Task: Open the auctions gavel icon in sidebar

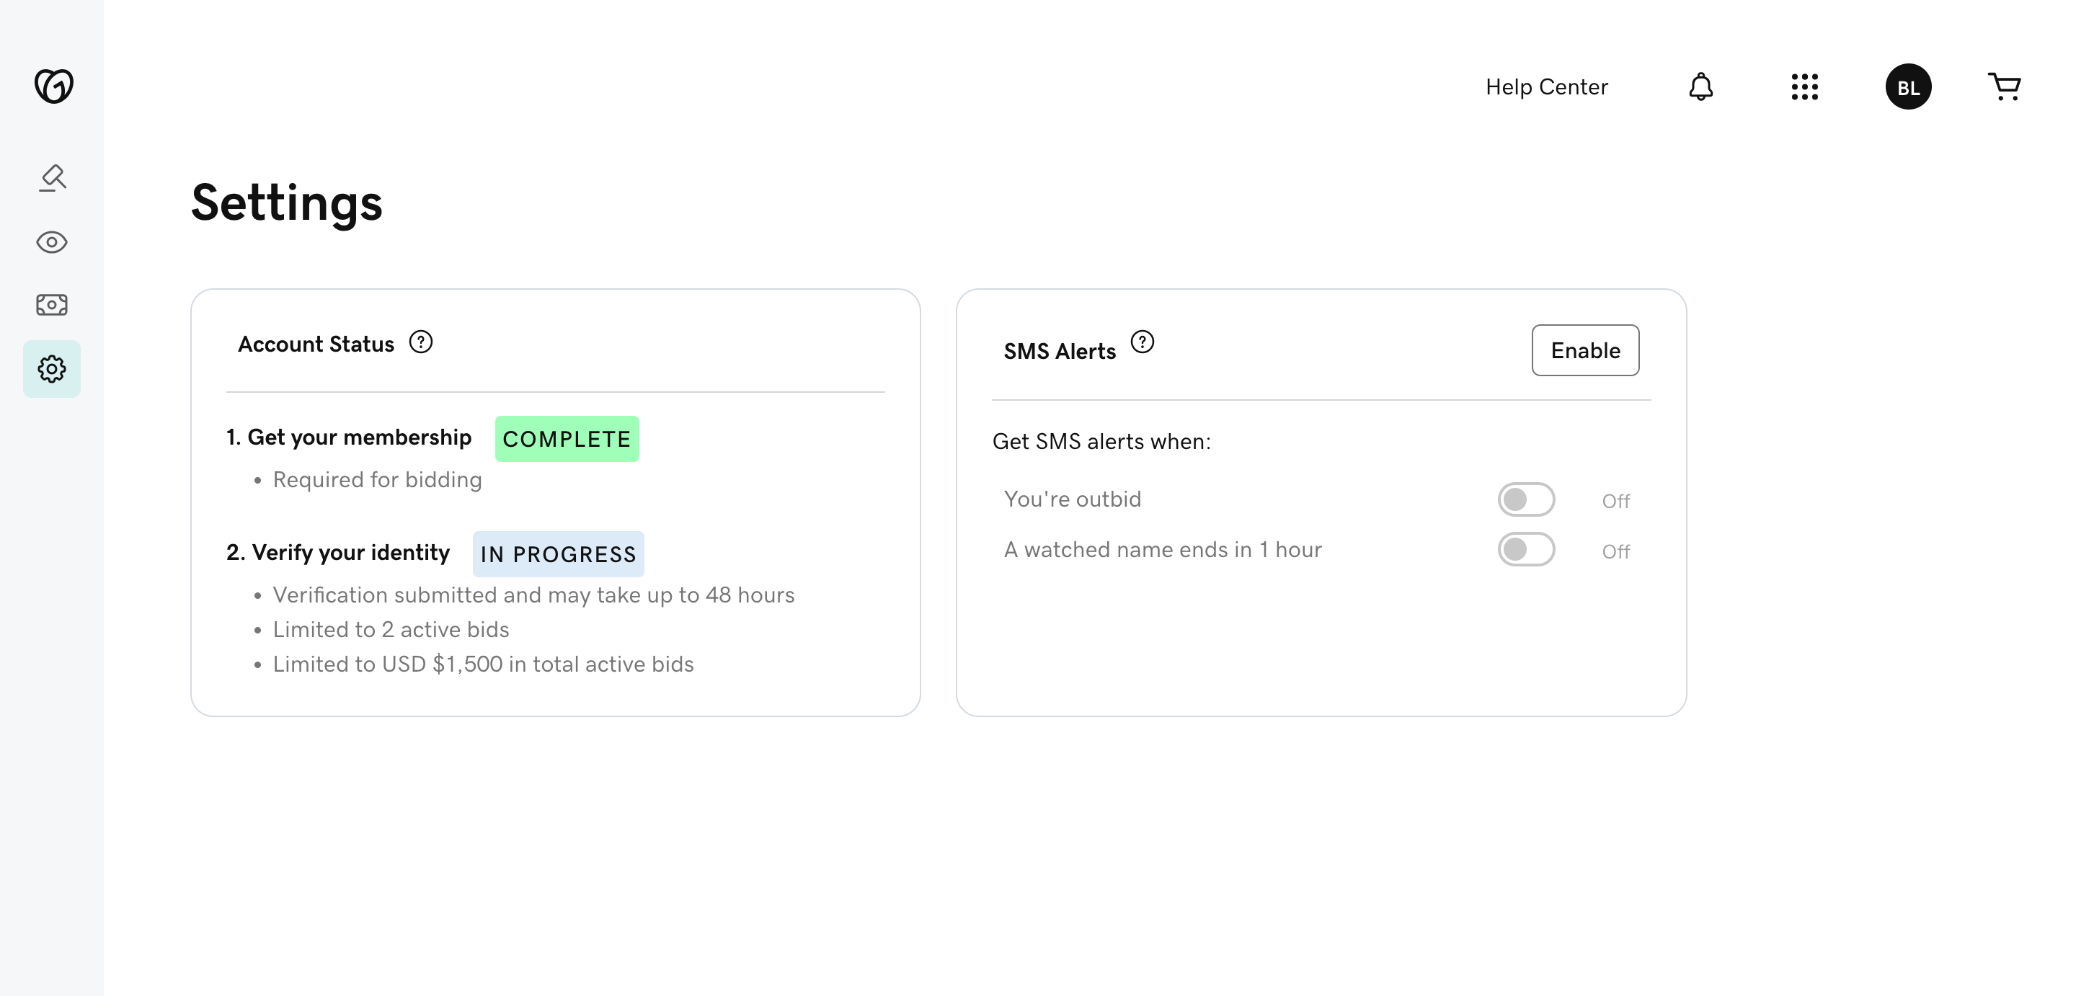Action: tap(53, 178)
